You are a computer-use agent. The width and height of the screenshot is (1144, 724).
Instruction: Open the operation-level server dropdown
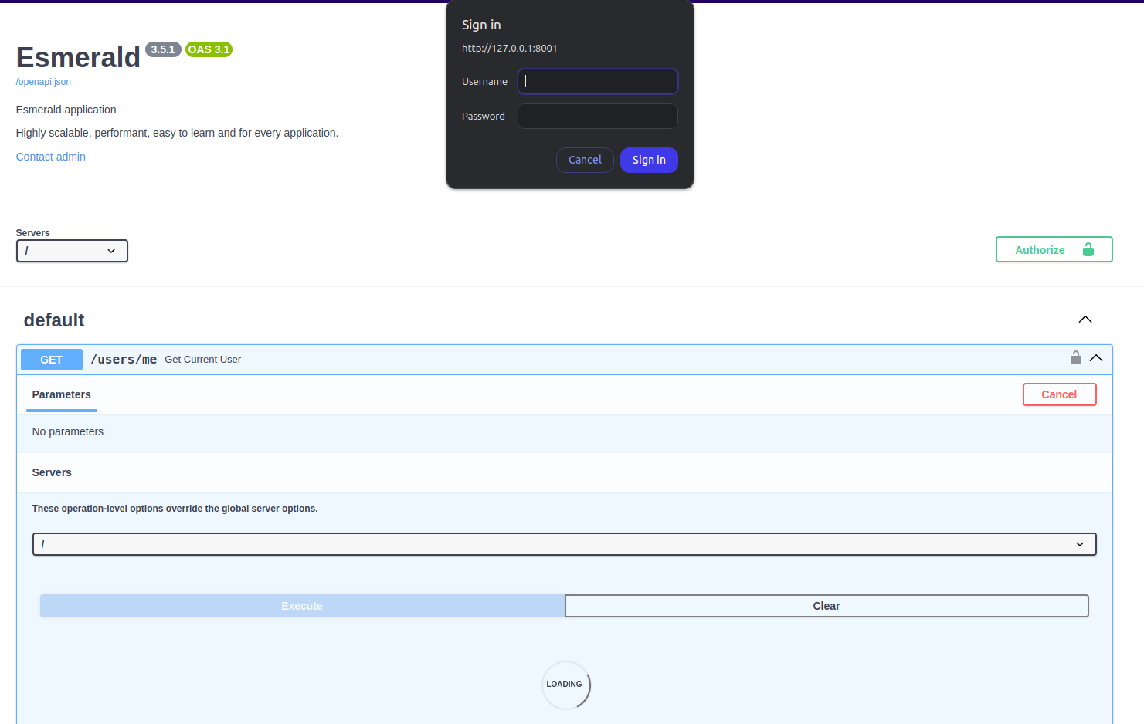tap(564, 544)
